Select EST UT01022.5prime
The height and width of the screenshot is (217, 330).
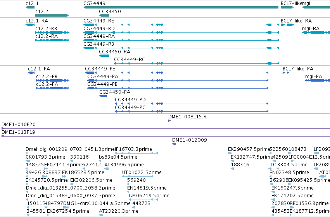(x=142, y=173)
